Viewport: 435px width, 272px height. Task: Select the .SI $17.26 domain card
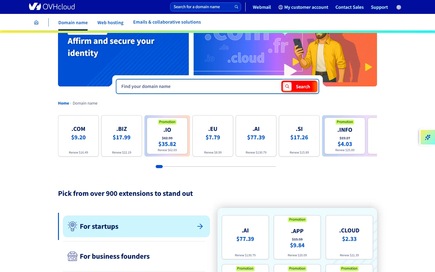[299, 136]
